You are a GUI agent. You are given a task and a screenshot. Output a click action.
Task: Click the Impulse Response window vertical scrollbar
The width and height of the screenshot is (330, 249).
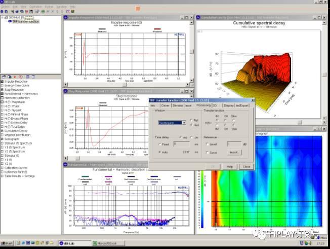(191, 51)
